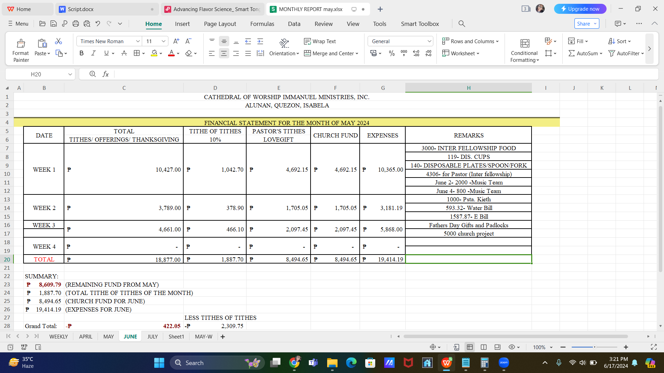Open the General number format dropdown

tap(429, 41)
